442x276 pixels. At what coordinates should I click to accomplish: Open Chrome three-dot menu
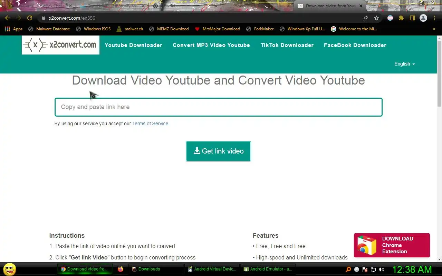[435, 18]
